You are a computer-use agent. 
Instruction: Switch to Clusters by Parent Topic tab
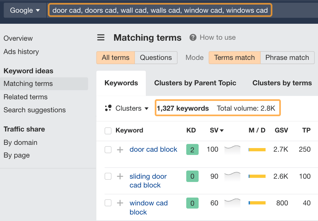[195, 83]
